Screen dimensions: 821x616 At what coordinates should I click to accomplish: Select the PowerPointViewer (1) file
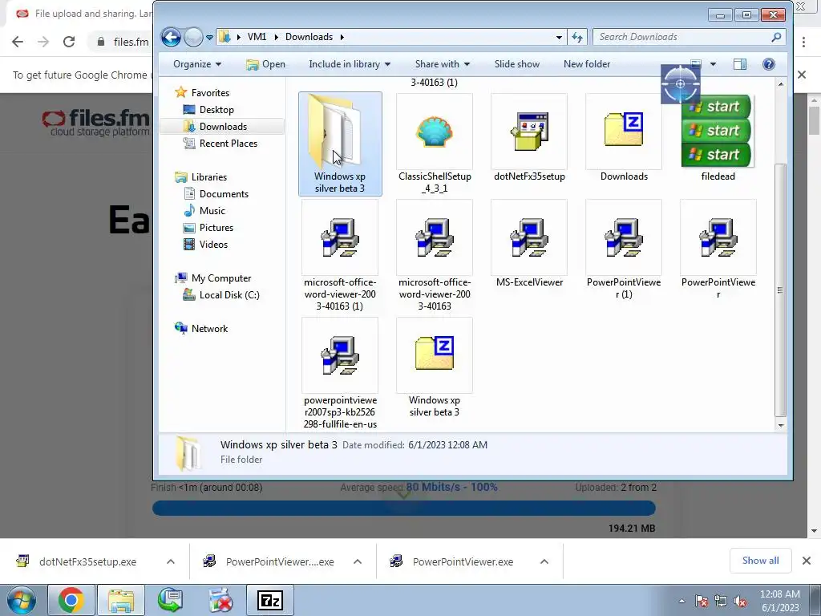624,250
